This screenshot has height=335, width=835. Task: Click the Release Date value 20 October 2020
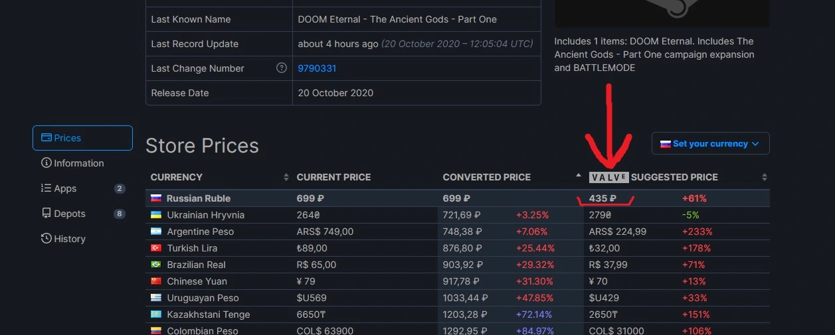point(335,93)
